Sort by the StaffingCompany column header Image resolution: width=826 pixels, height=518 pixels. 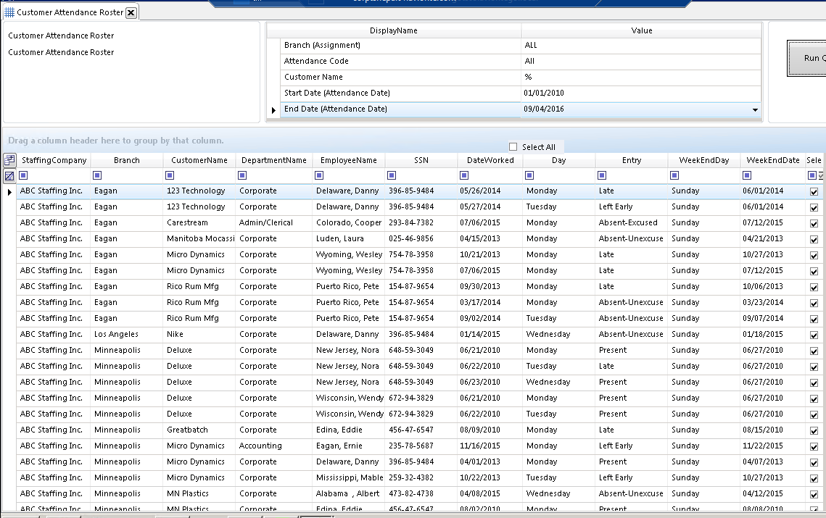tap(54, 160)
